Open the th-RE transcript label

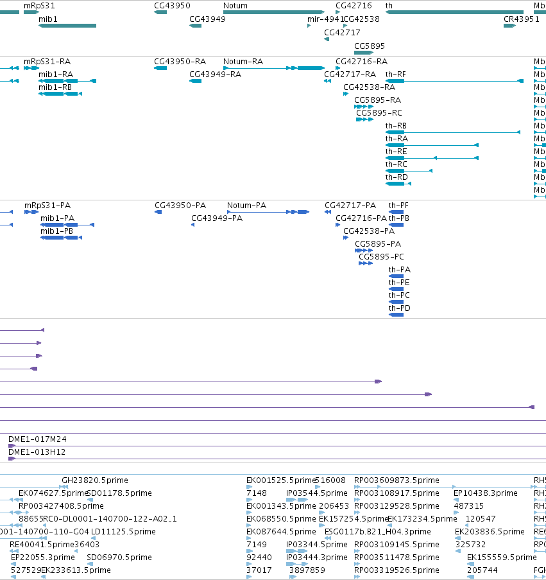coord(396,152)
